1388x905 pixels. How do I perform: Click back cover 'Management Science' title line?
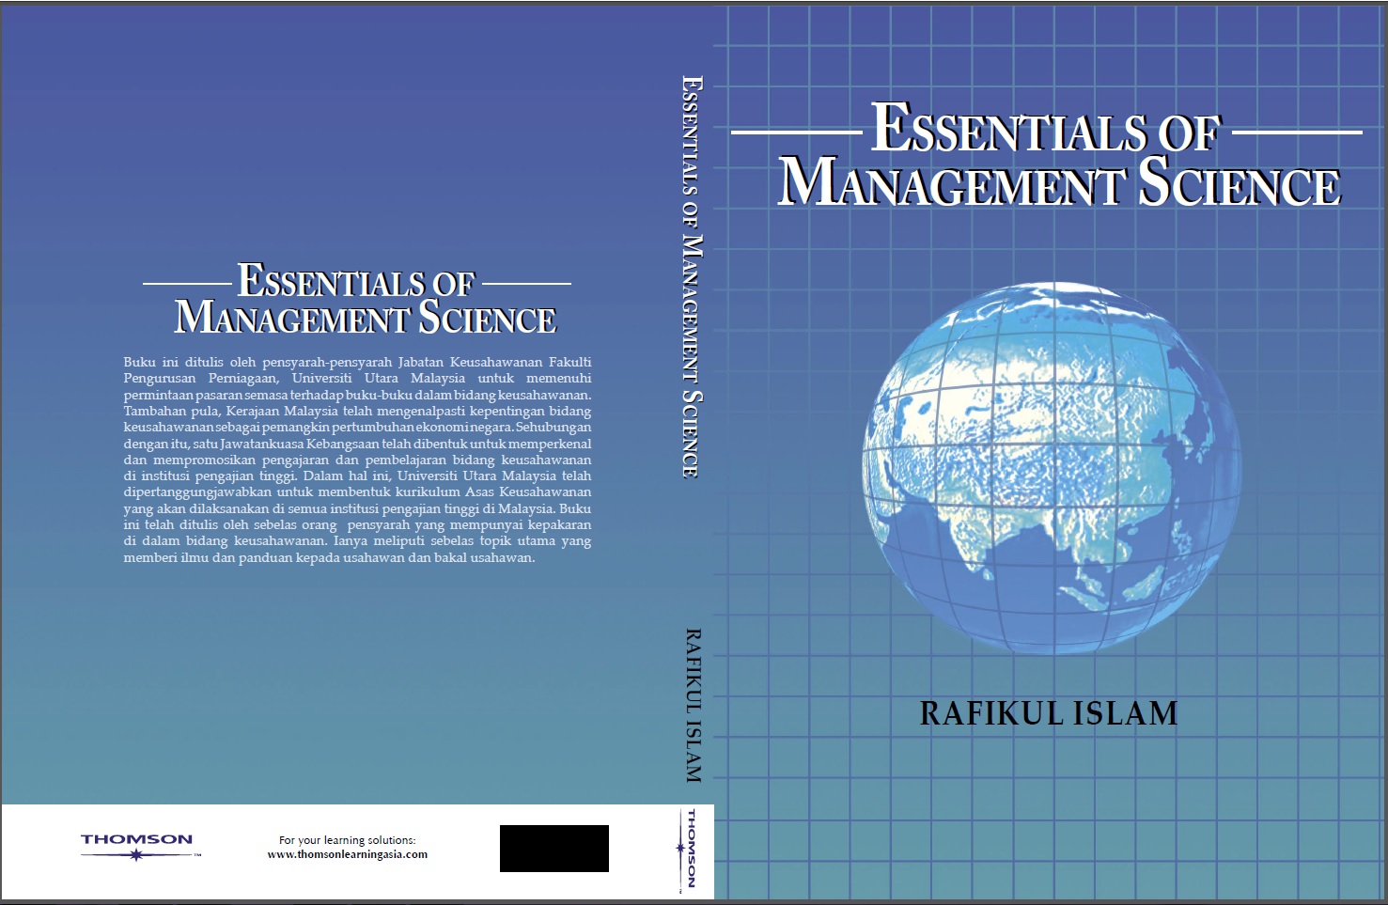pos(366,319)
